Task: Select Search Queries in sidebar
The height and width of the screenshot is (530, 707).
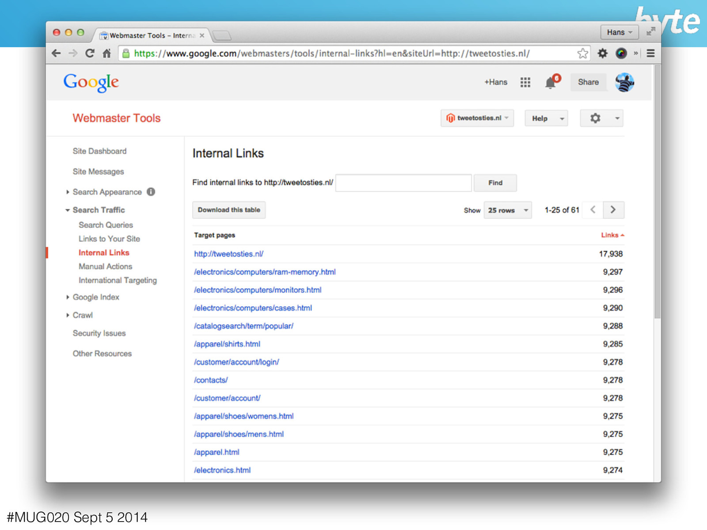Action: (106, 225)
